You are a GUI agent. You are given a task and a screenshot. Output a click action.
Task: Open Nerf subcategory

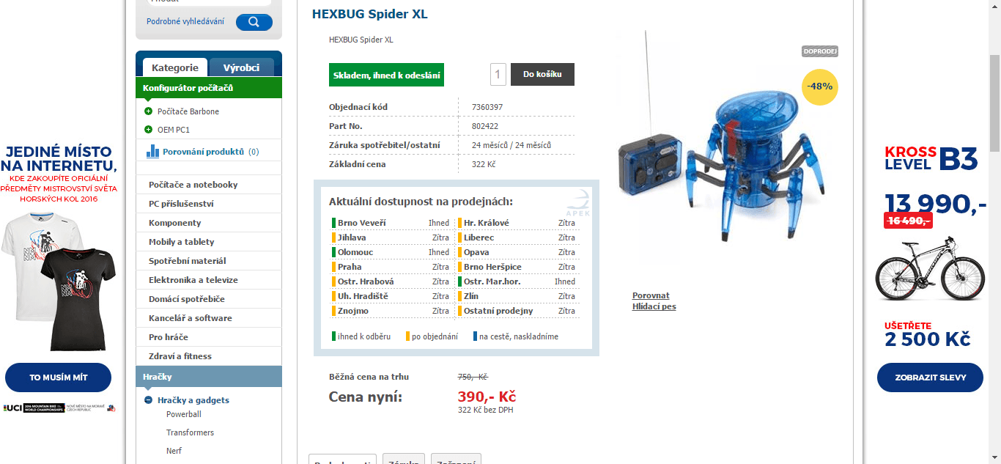coord(174,451)
